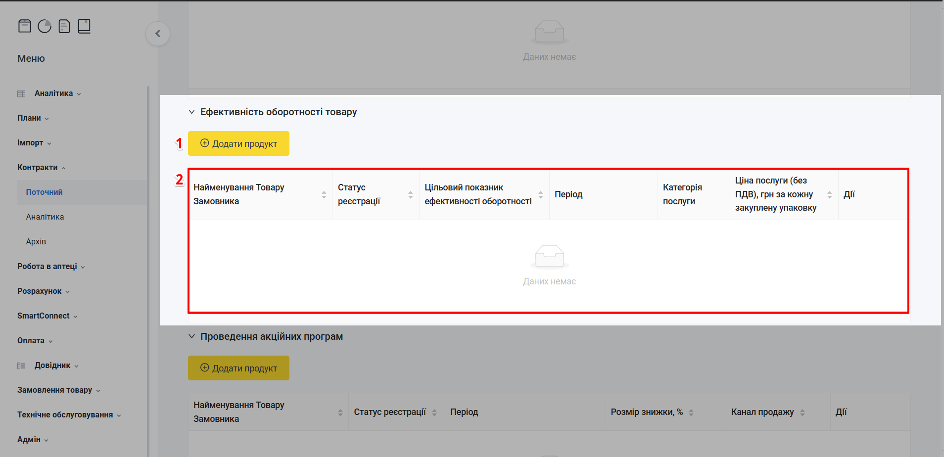This screenshot has width=944, height=457.
Task: Sort by Найменування Товару Замовника in the efficiency table
Action: (324, 195)
